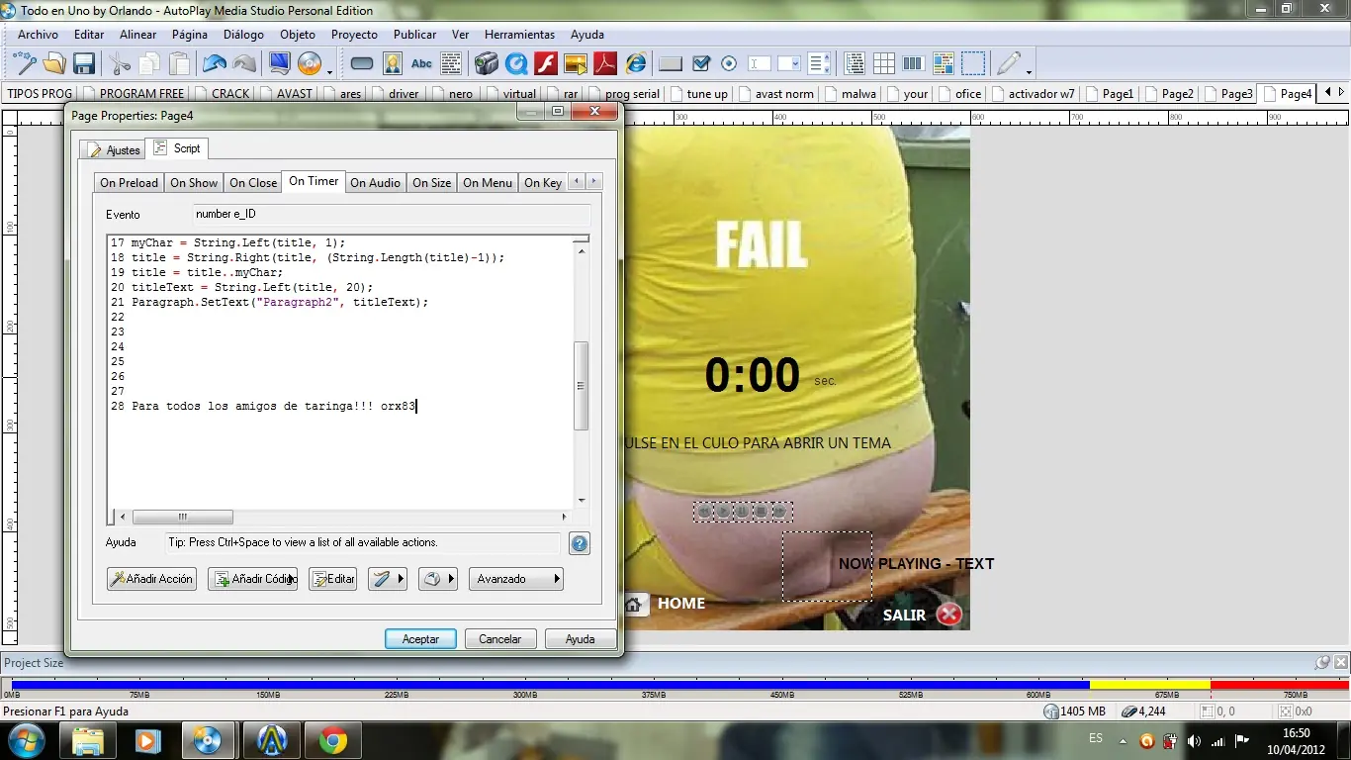Open Google Chrome from the taskbar
This screenshot has height=760, width=1351.
[333, 740]
